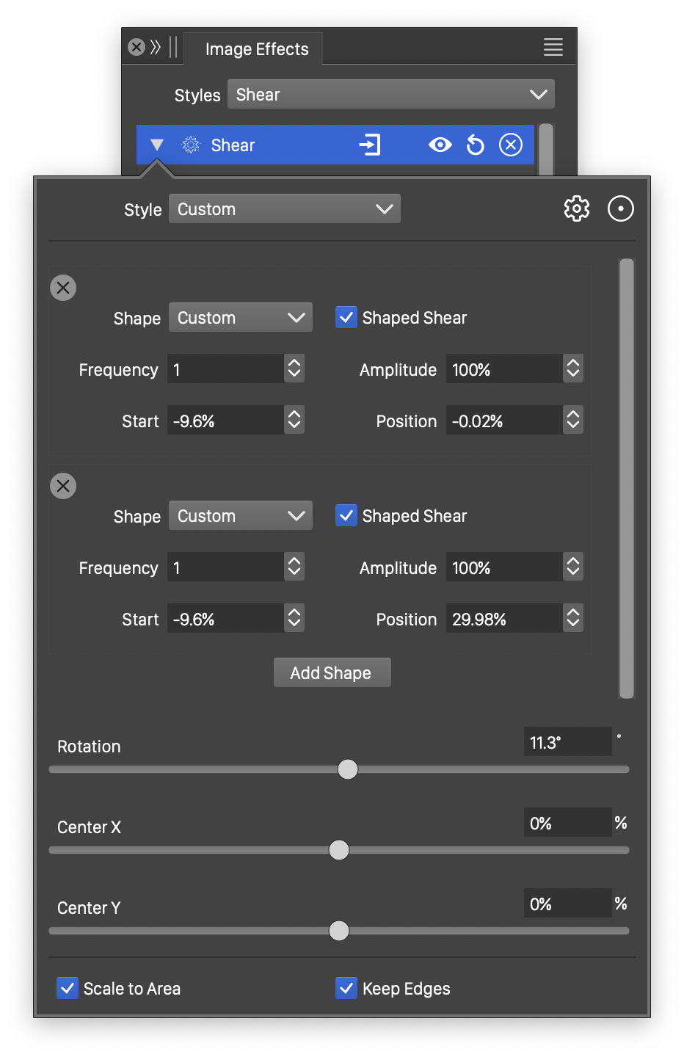This screenshot has width=684, height=1057.
Task: Disable the Keep Edges checkbox
Action: 346,988
